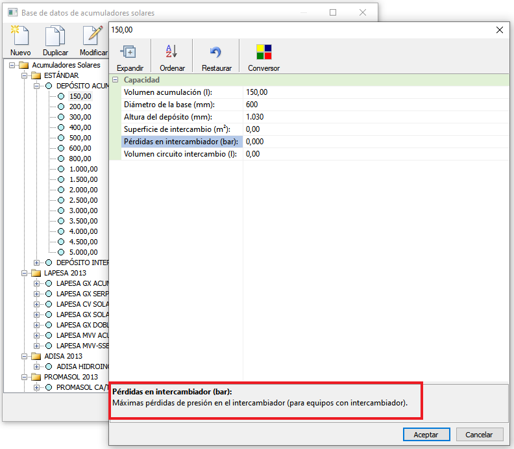Expand the ADISA HIDROIN node
The width and height of the screenshot is (514, 449).
(x=37, y=366)
